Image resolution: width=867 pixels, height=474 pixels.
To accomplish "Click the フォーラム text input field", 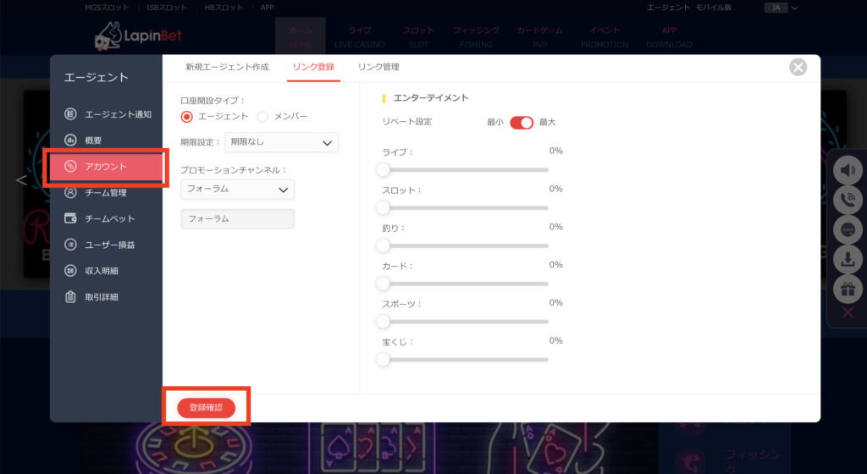I will (x=238, y=218).
